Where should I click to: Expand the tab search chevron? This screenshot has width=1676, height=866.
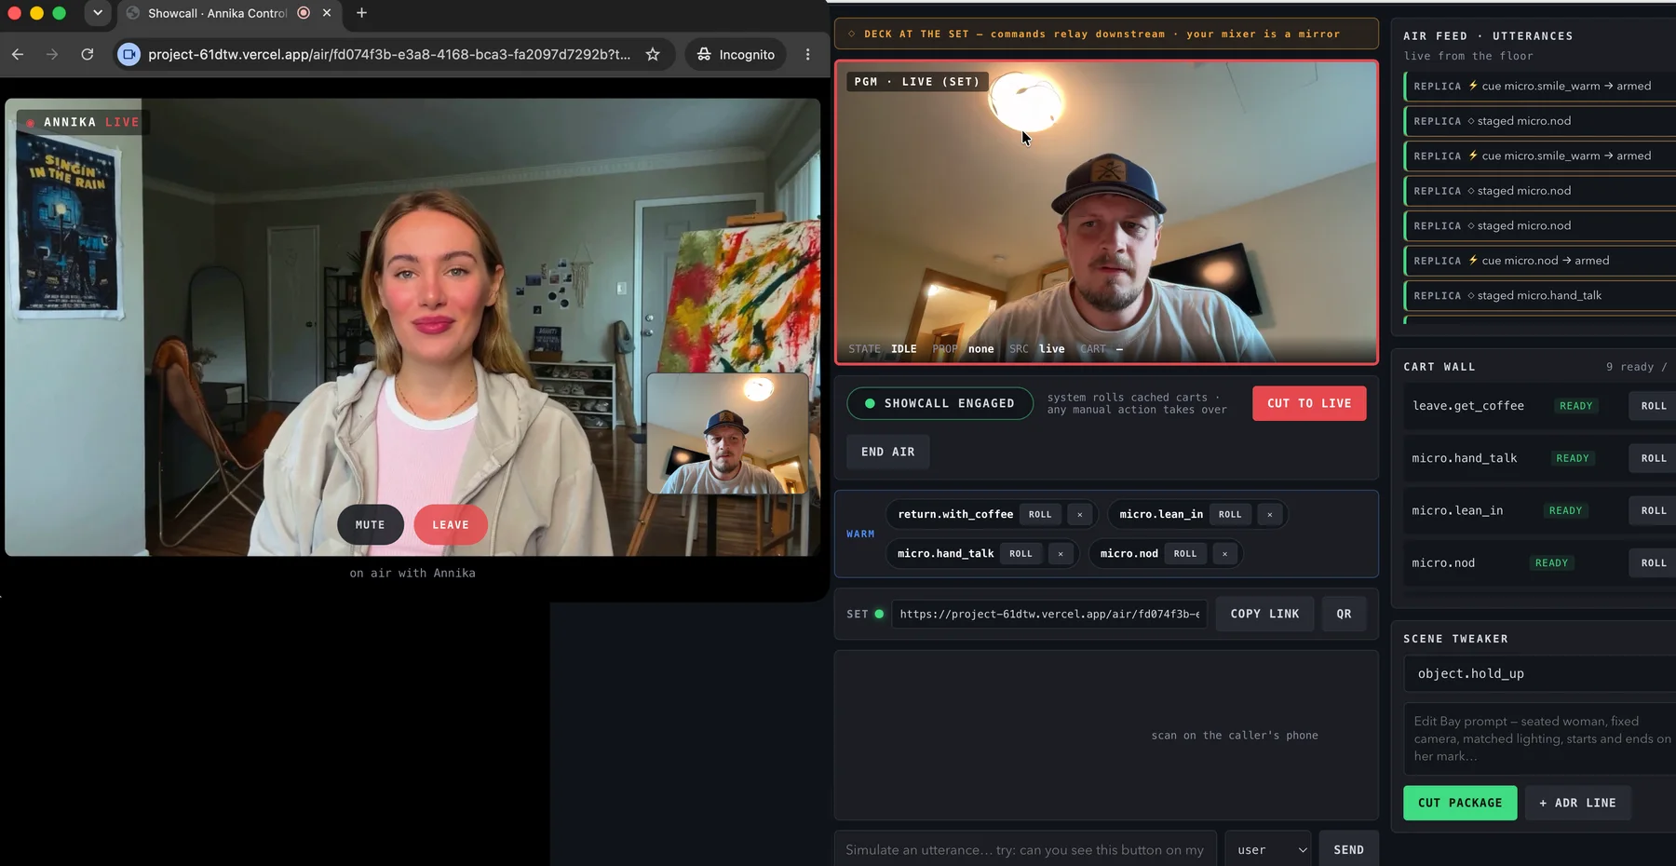pyautogui.click(x=97, y=13)
